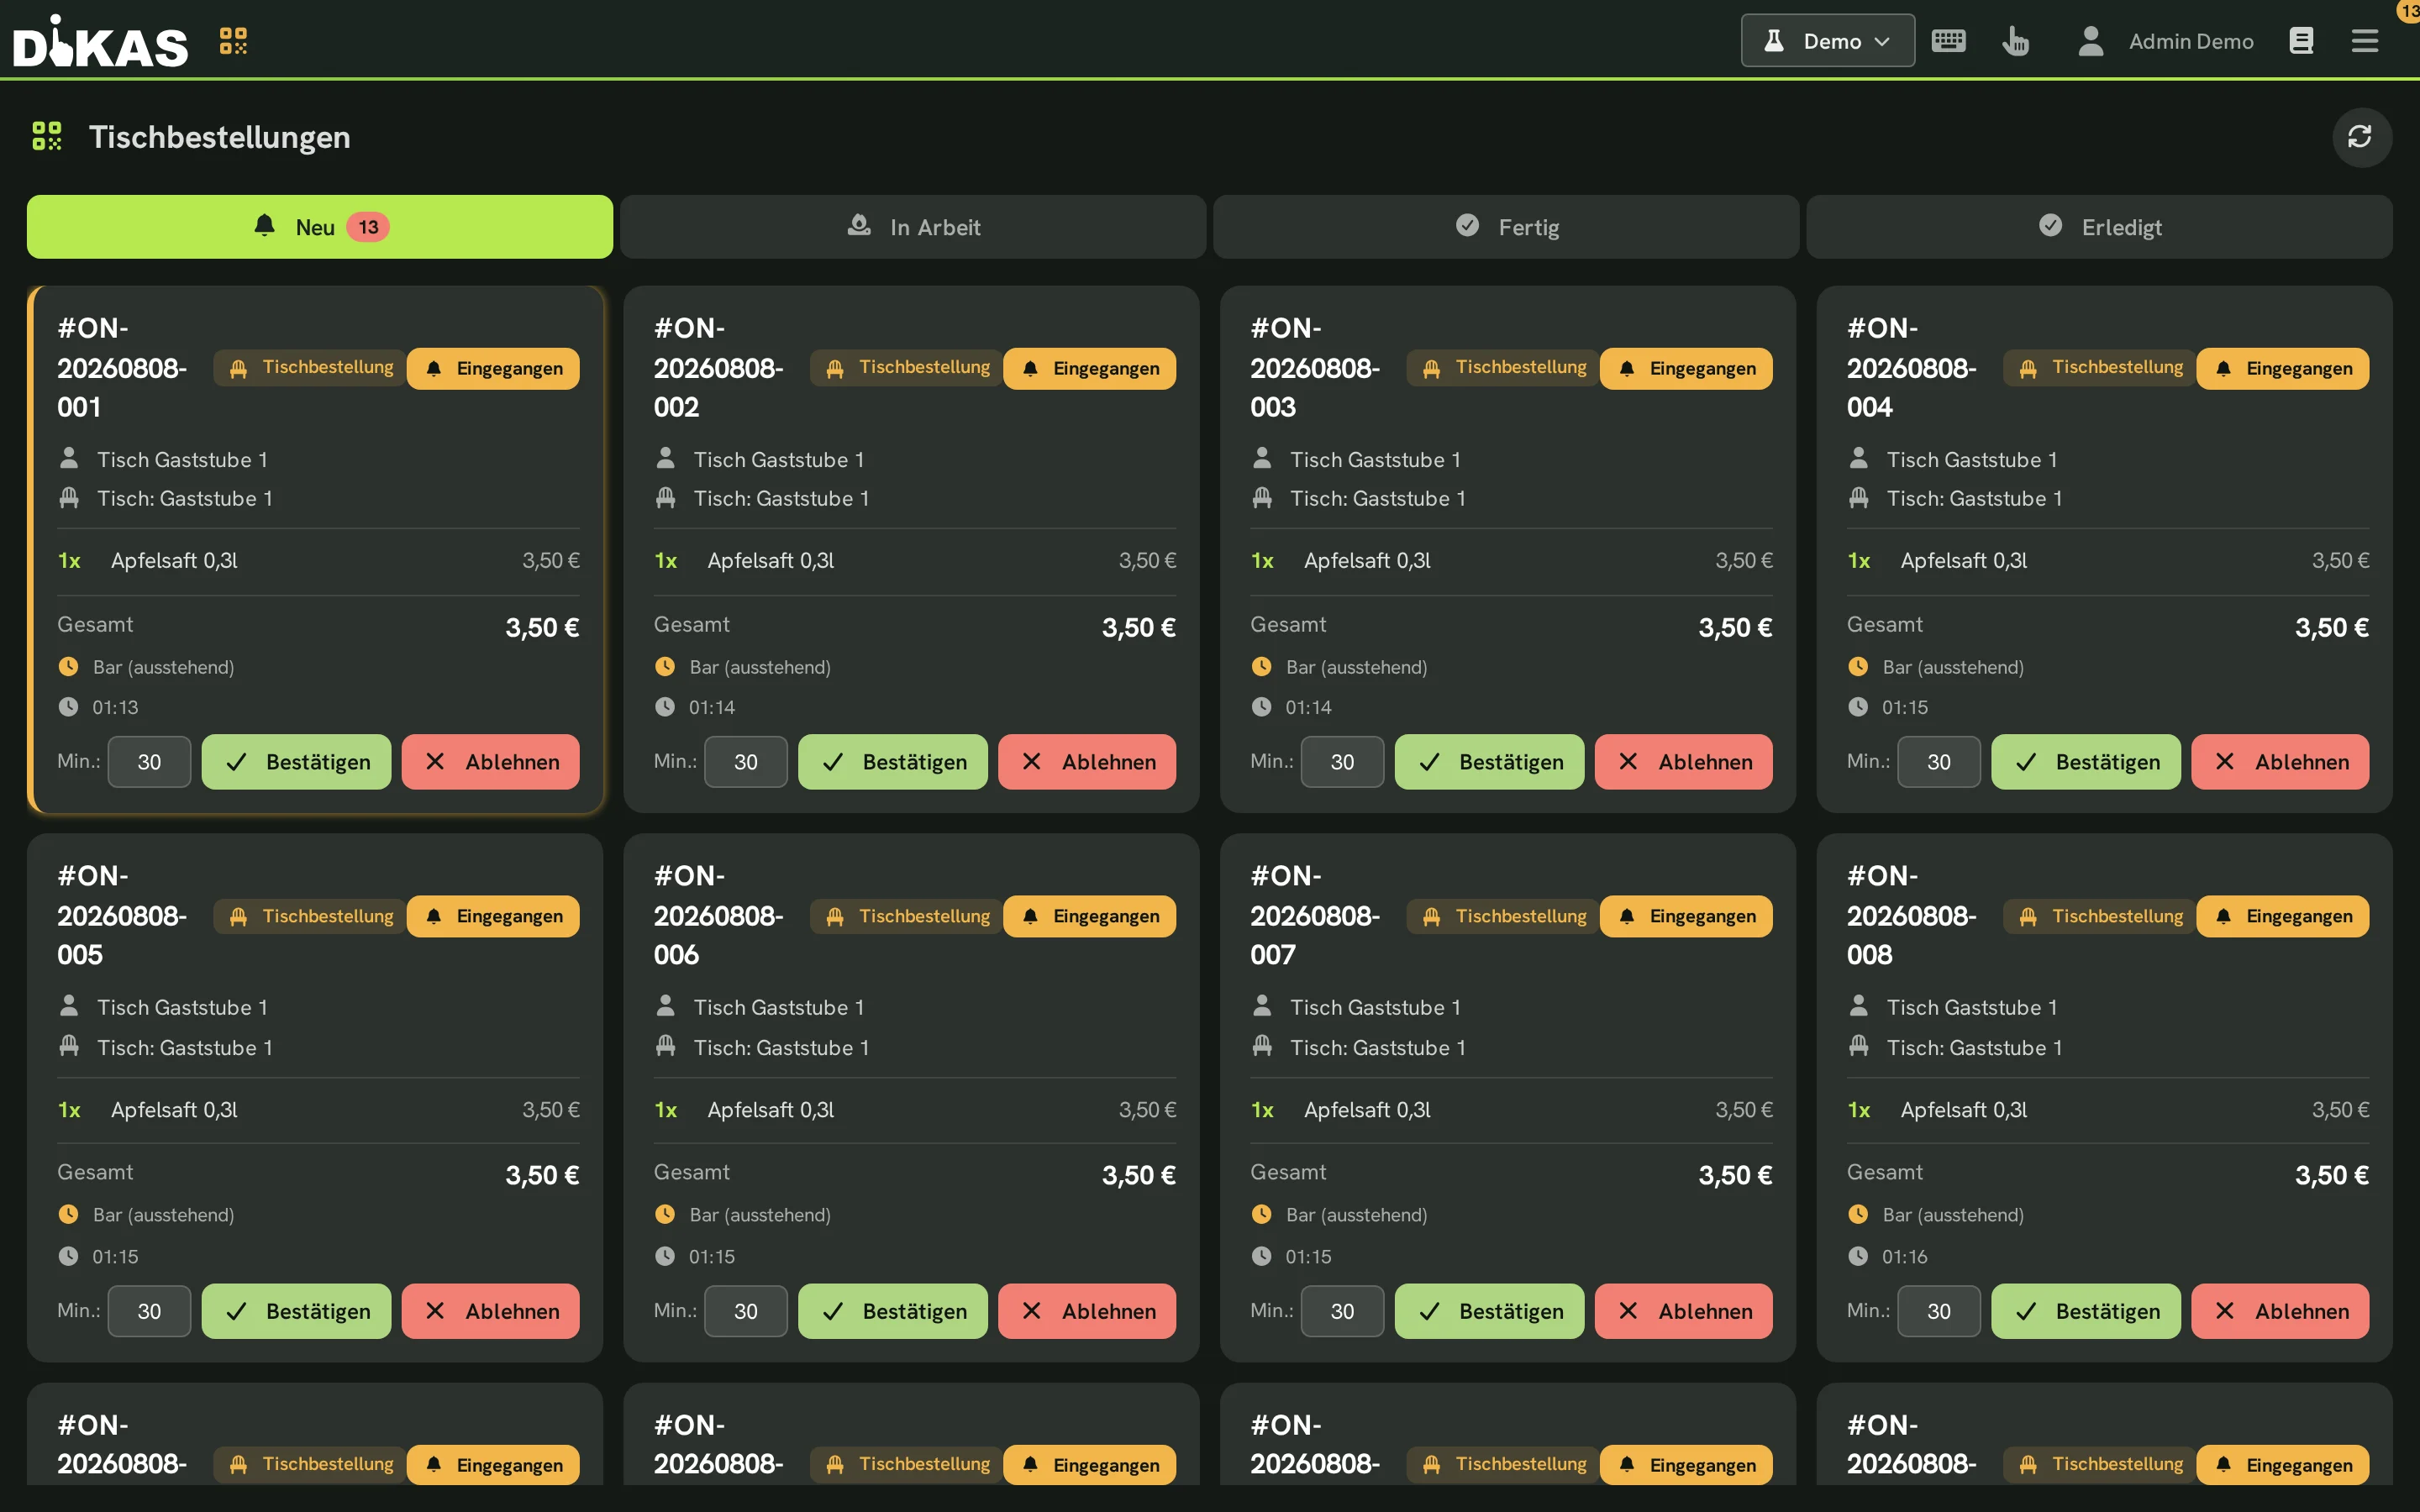Image resolution: width=2420 pixels, height=1512 pixels.
Task: Click the notification badge showing 13 in the corner
Action: 2409,10
